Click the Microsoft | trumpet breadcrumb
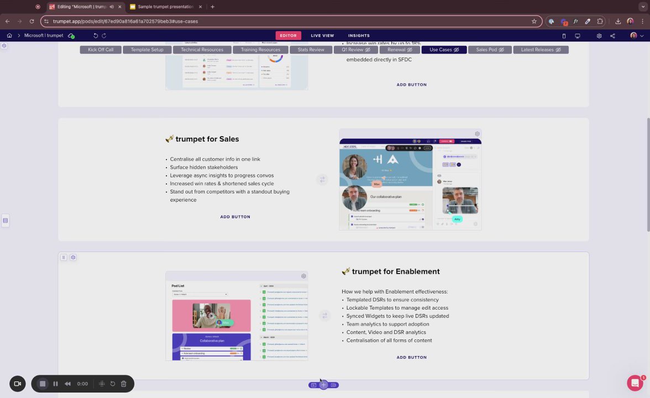Image resolution: width=650 pixels, height=398 pixels. 44,35
